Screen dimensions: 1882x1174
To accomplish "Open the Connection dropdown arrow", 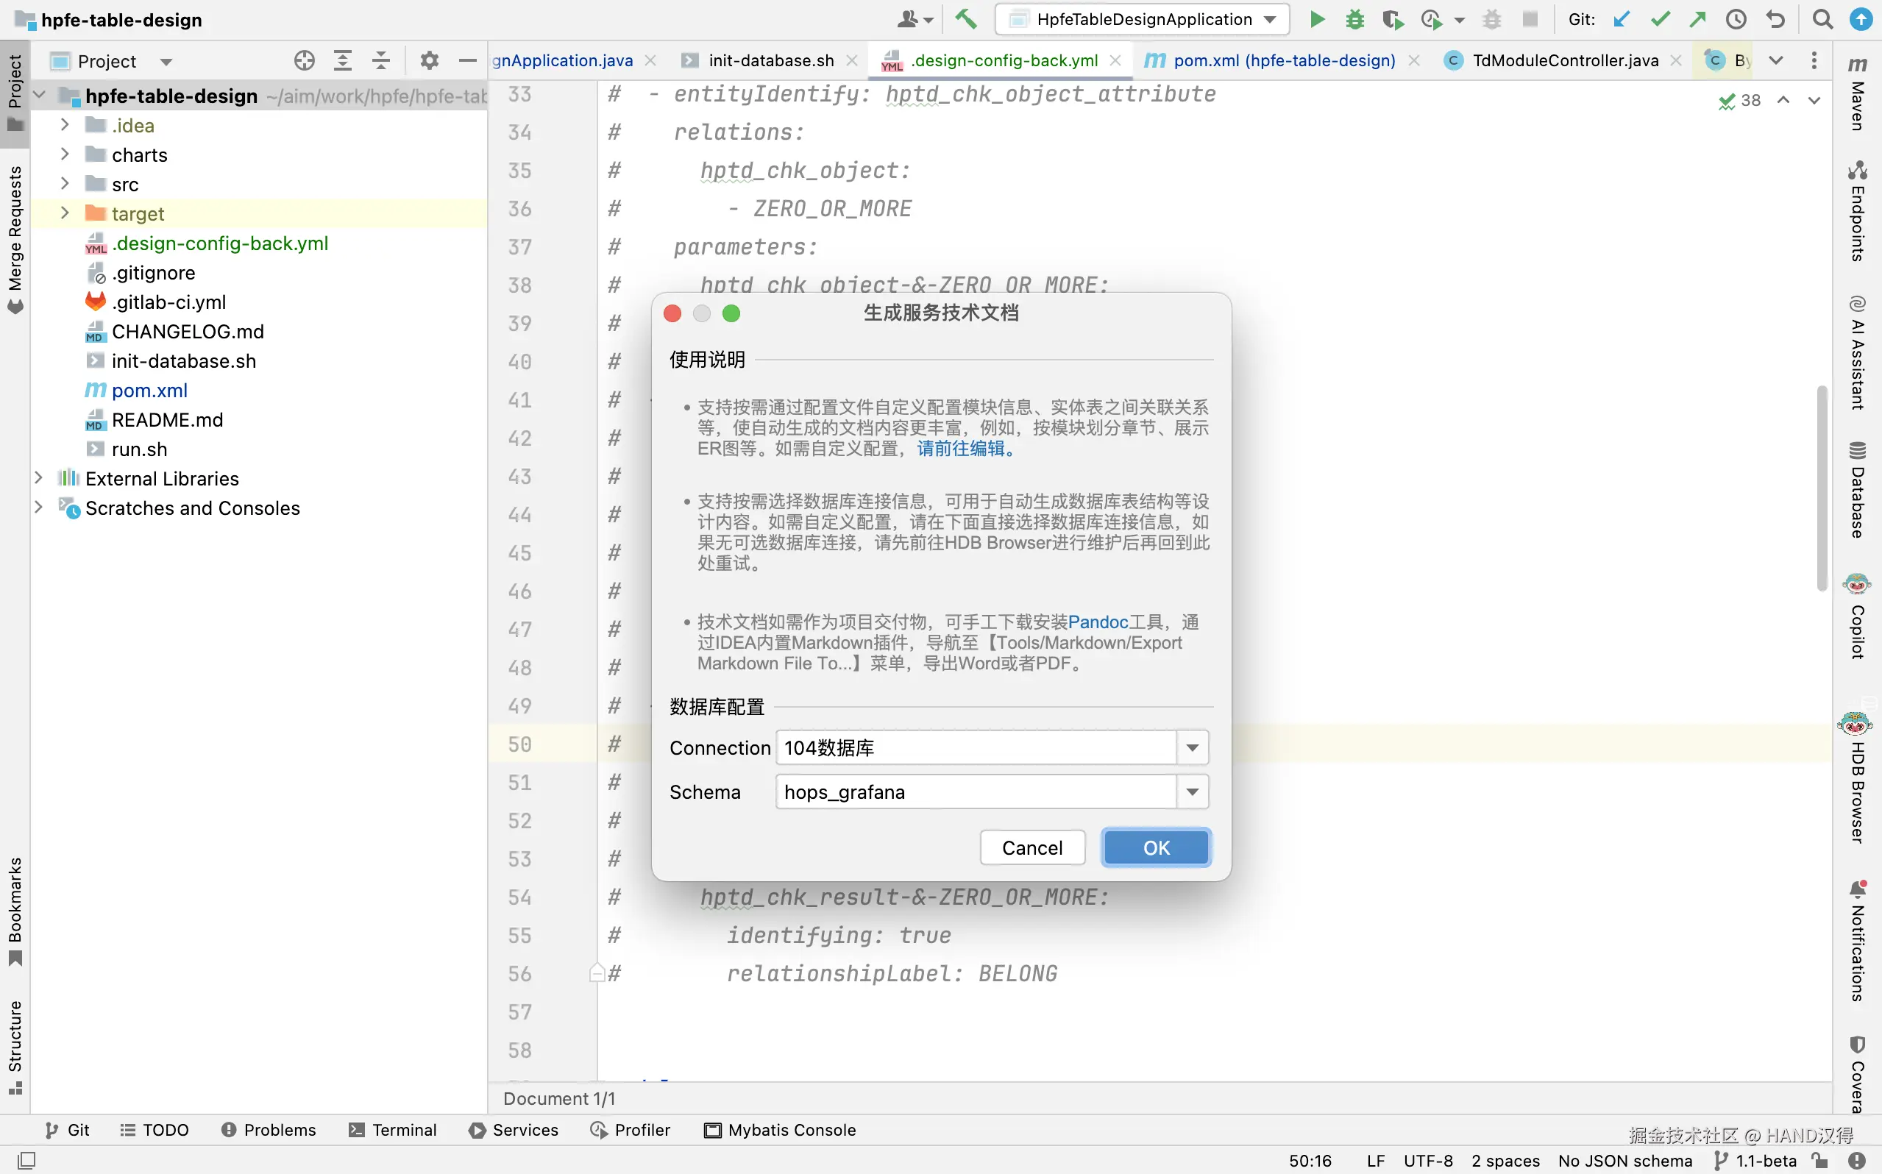I will (x=1192, y=747).
